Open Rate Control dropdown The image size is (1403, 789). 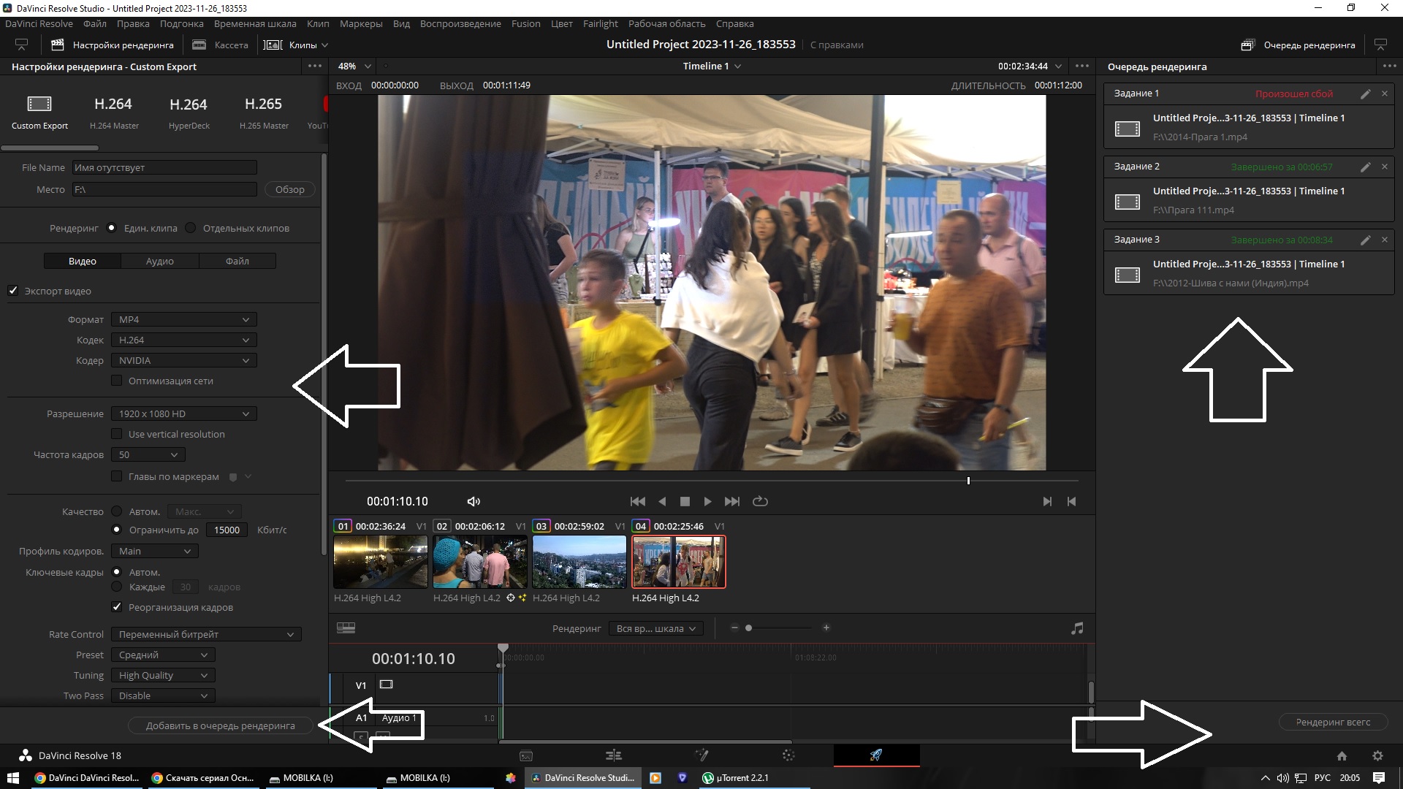click(x=206, y=634)
